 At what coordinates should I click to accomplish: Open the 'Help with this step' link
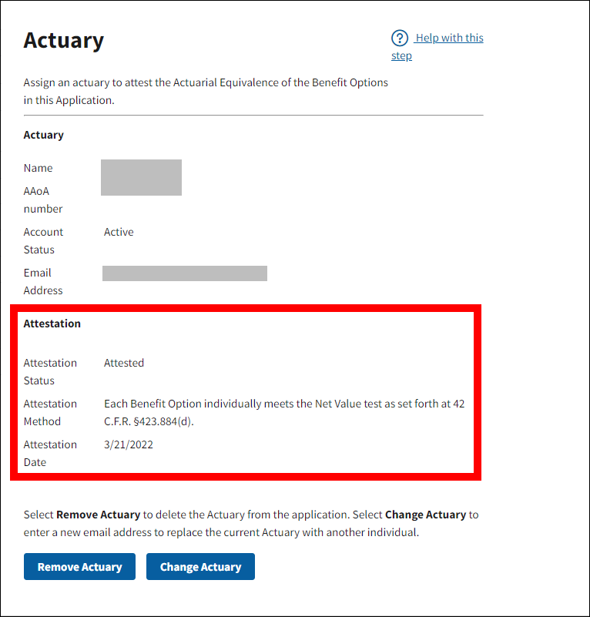click(x=448, y=39)
